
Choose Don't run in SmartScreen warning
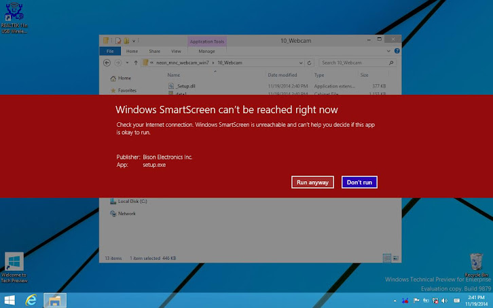[359, 182]
